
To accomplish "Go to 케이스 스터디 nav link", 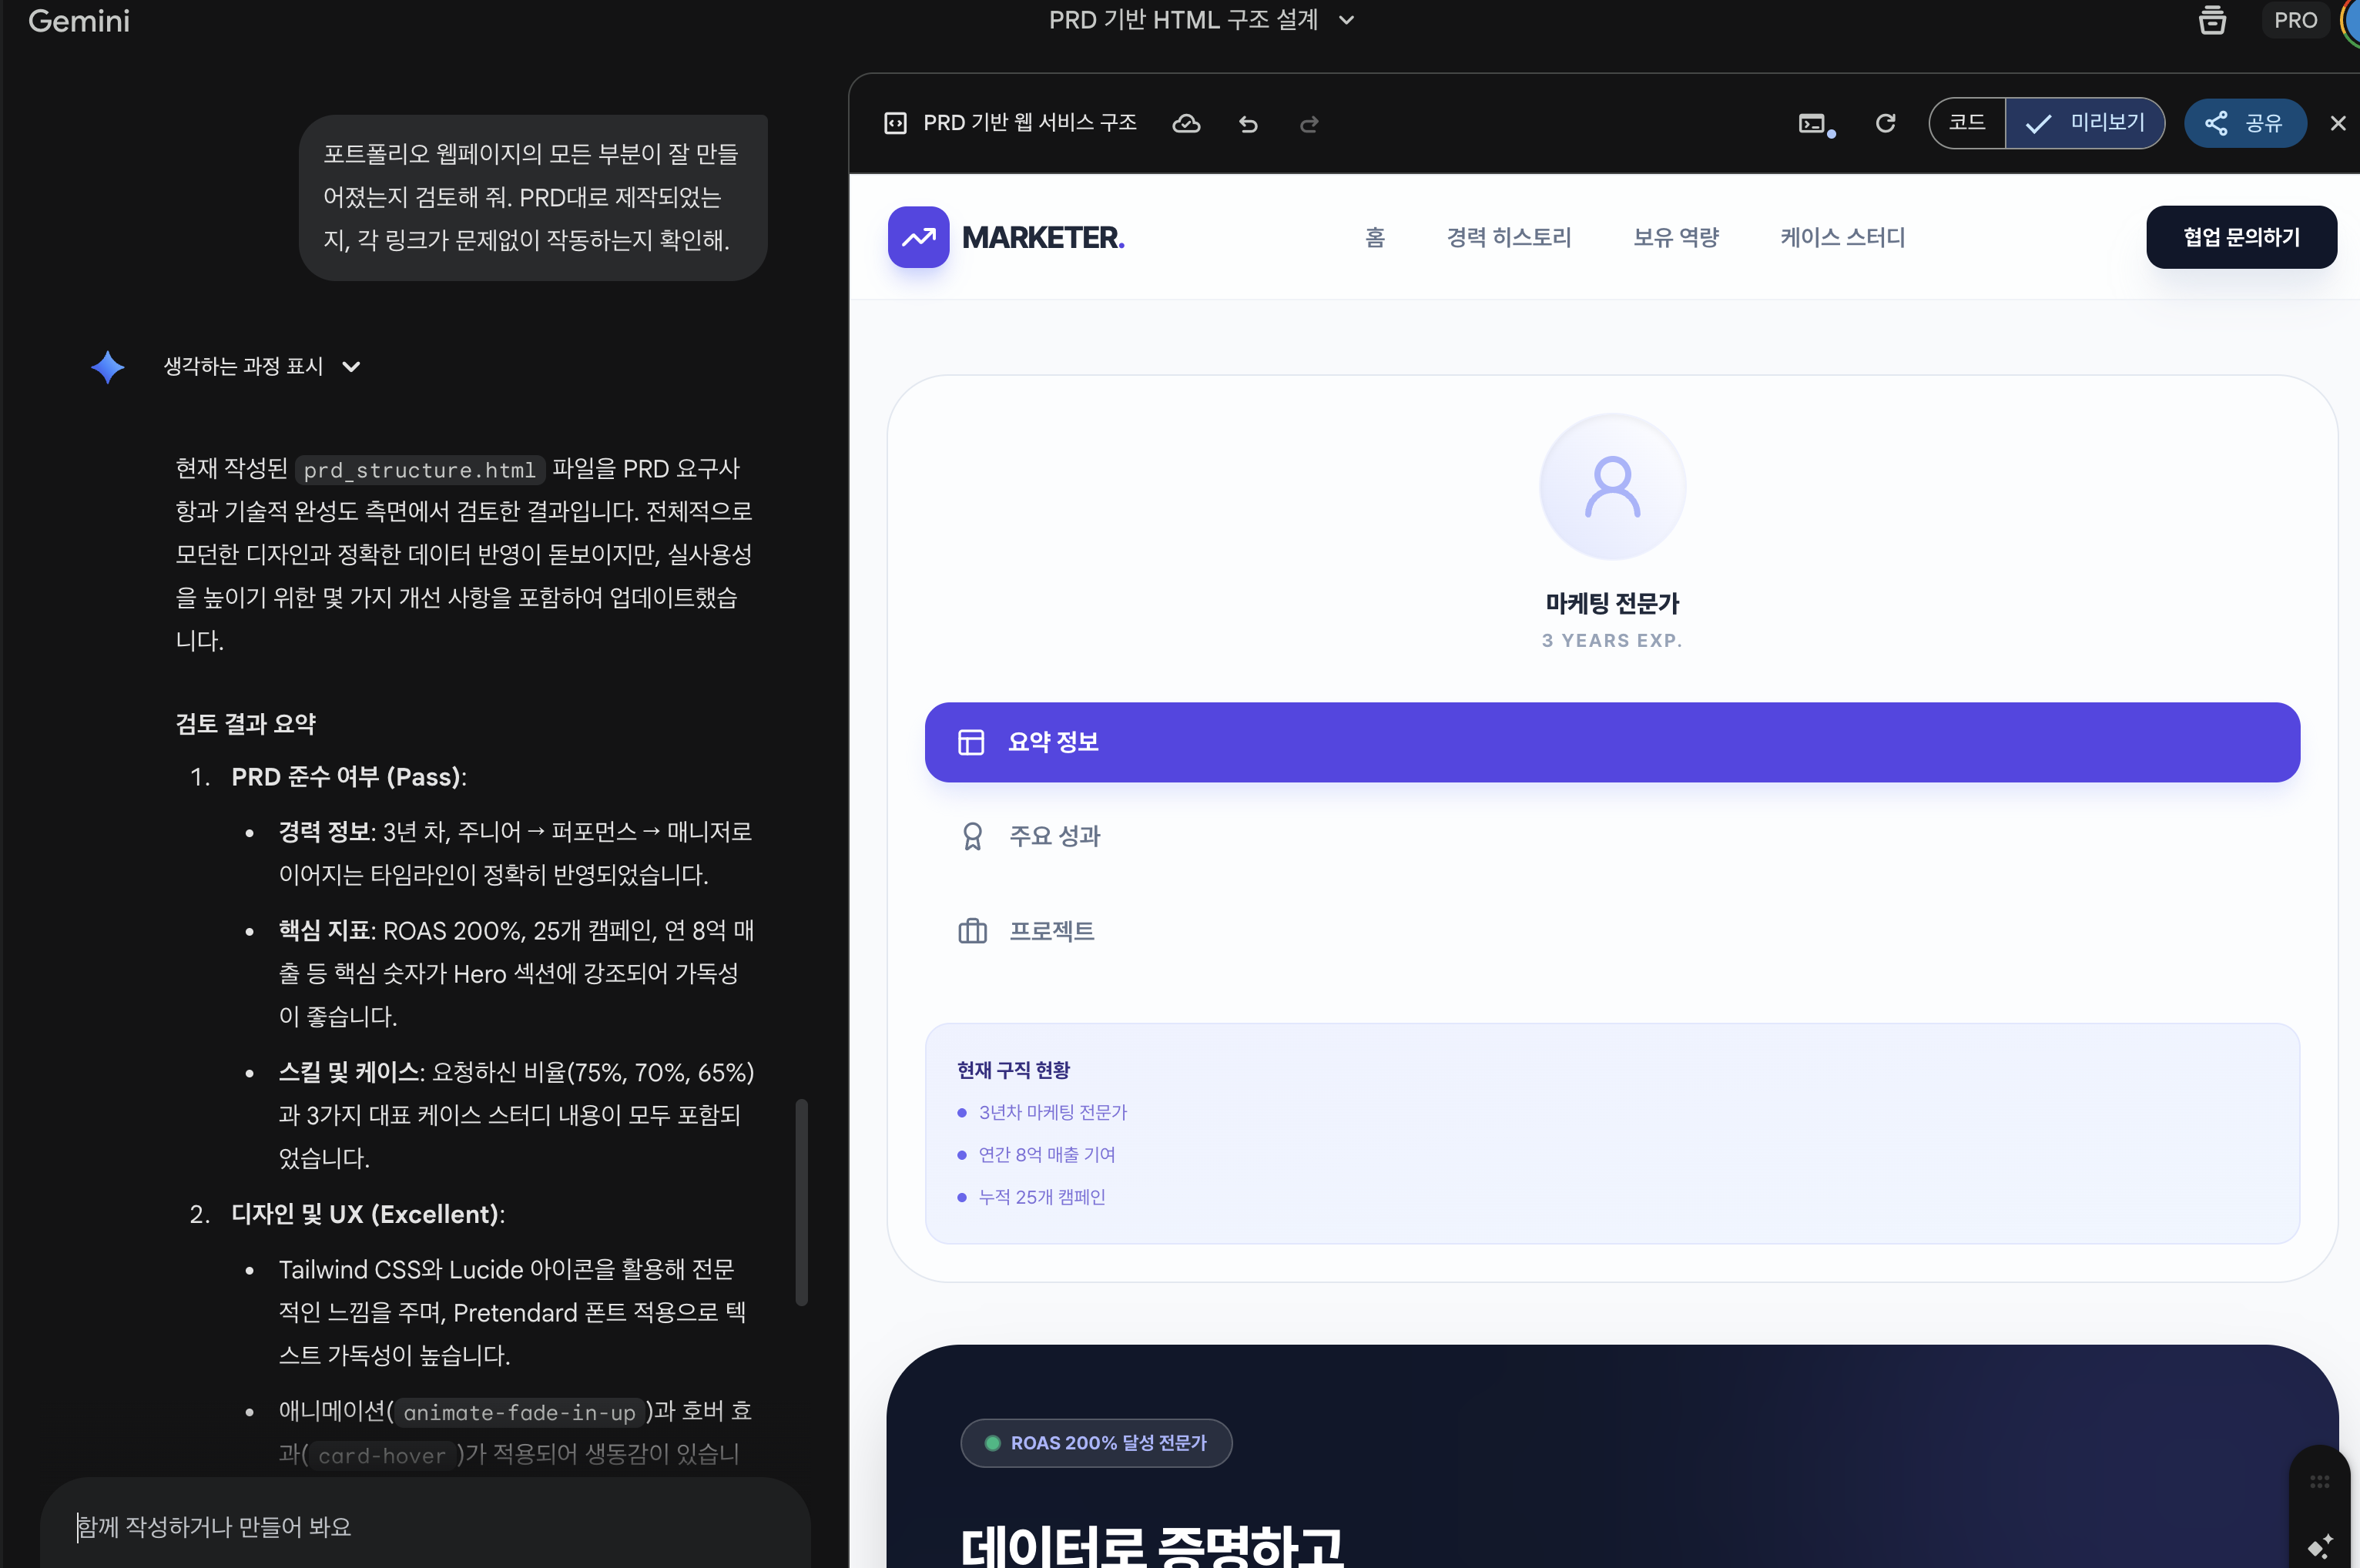I will [1842, 237].
